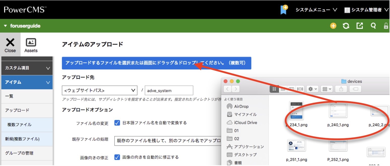Click the blue file select upload button
The width and height of the screenshot is (390, 166).
pyautogui.click(x=156, y=63)
